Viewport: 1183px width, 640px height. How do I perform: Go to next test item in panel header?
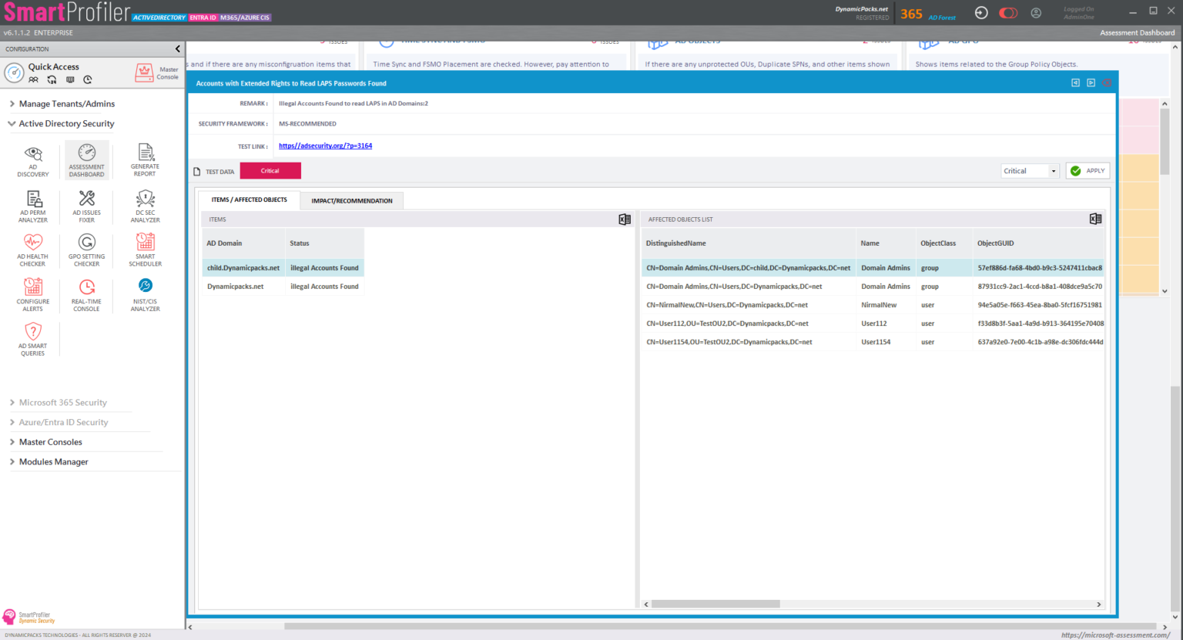click(1091, 82)
